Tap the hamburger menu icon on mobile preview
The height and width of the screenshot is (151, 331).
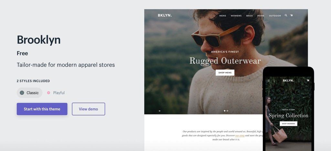click(269, 81)
